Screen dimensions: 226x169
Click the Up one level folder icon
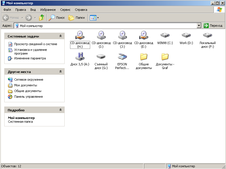point(42,18)
